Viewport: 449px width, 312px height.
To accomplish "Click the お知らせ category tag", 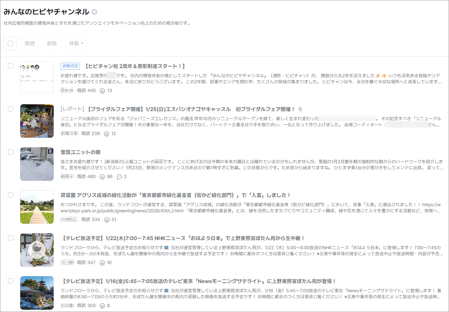I will click(70, 66).
